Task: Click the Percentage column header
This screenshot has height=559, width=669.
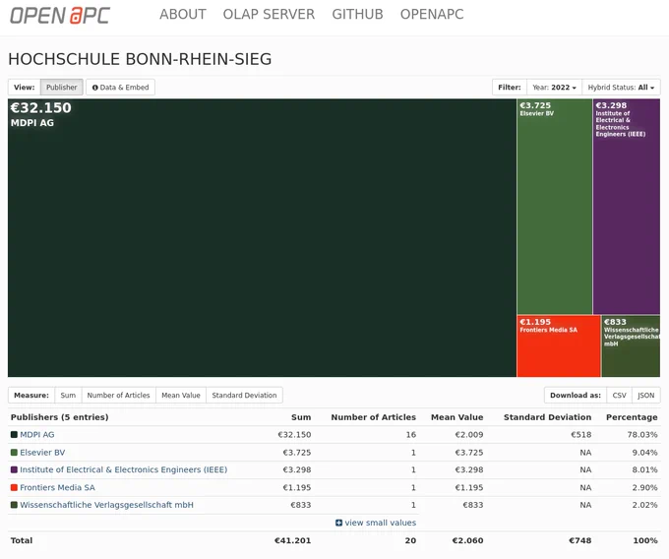Action: (x=632, y=417)
